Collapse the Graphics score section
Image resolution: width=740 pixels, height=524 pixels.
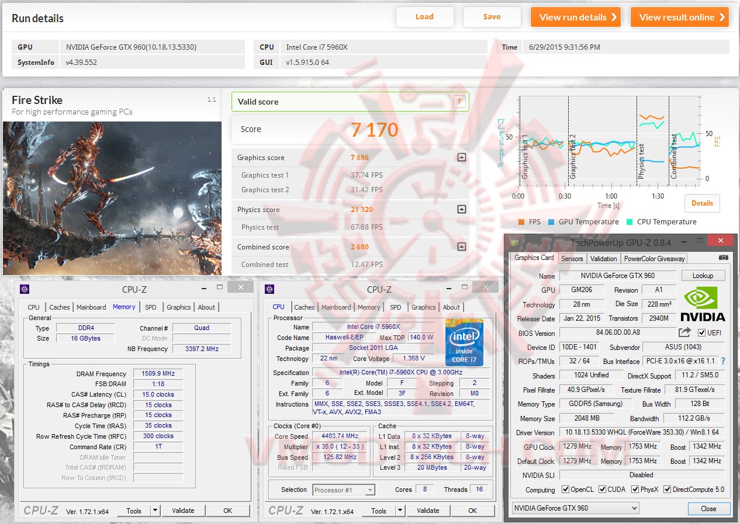[x=461, y=157]
